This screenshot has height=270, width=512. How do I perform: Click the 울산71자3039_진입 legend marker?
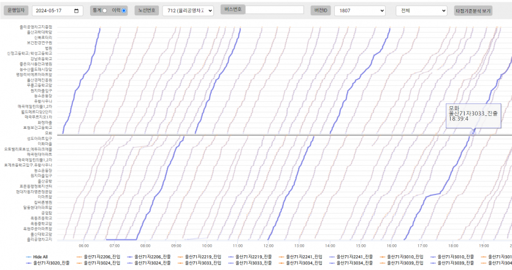tap(383, 262)
